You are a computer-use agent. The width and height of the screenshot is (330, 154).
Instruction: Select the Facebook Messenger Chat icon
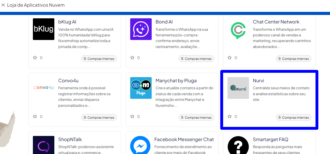[x=140, y=145]
